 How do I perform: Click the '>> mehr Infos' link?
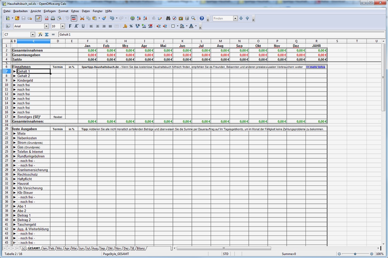[315, 67]
